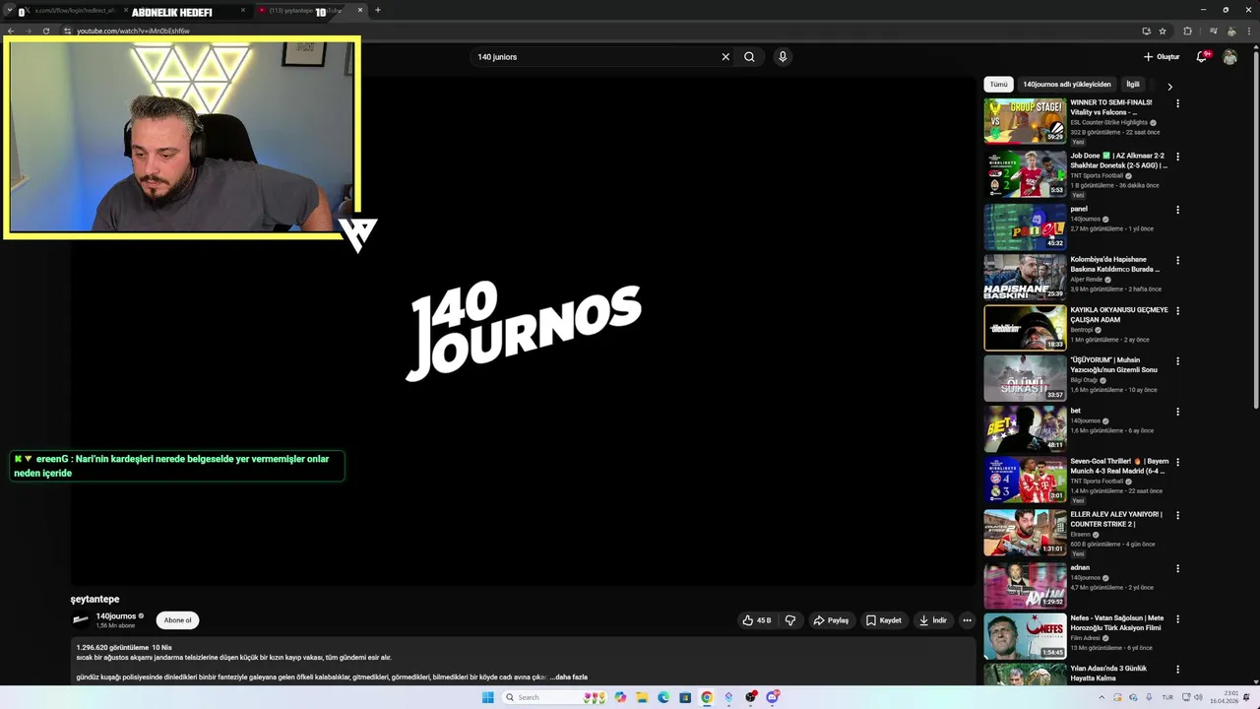Download video with 'İndir' button
This screenshot has height=709, width=1260.
pyautogui.click(x=933, y=620)
